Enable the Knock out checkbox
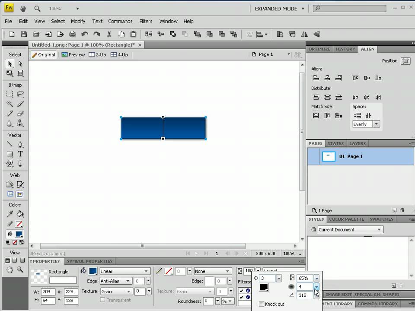415x311 pixels. [262, 304]
